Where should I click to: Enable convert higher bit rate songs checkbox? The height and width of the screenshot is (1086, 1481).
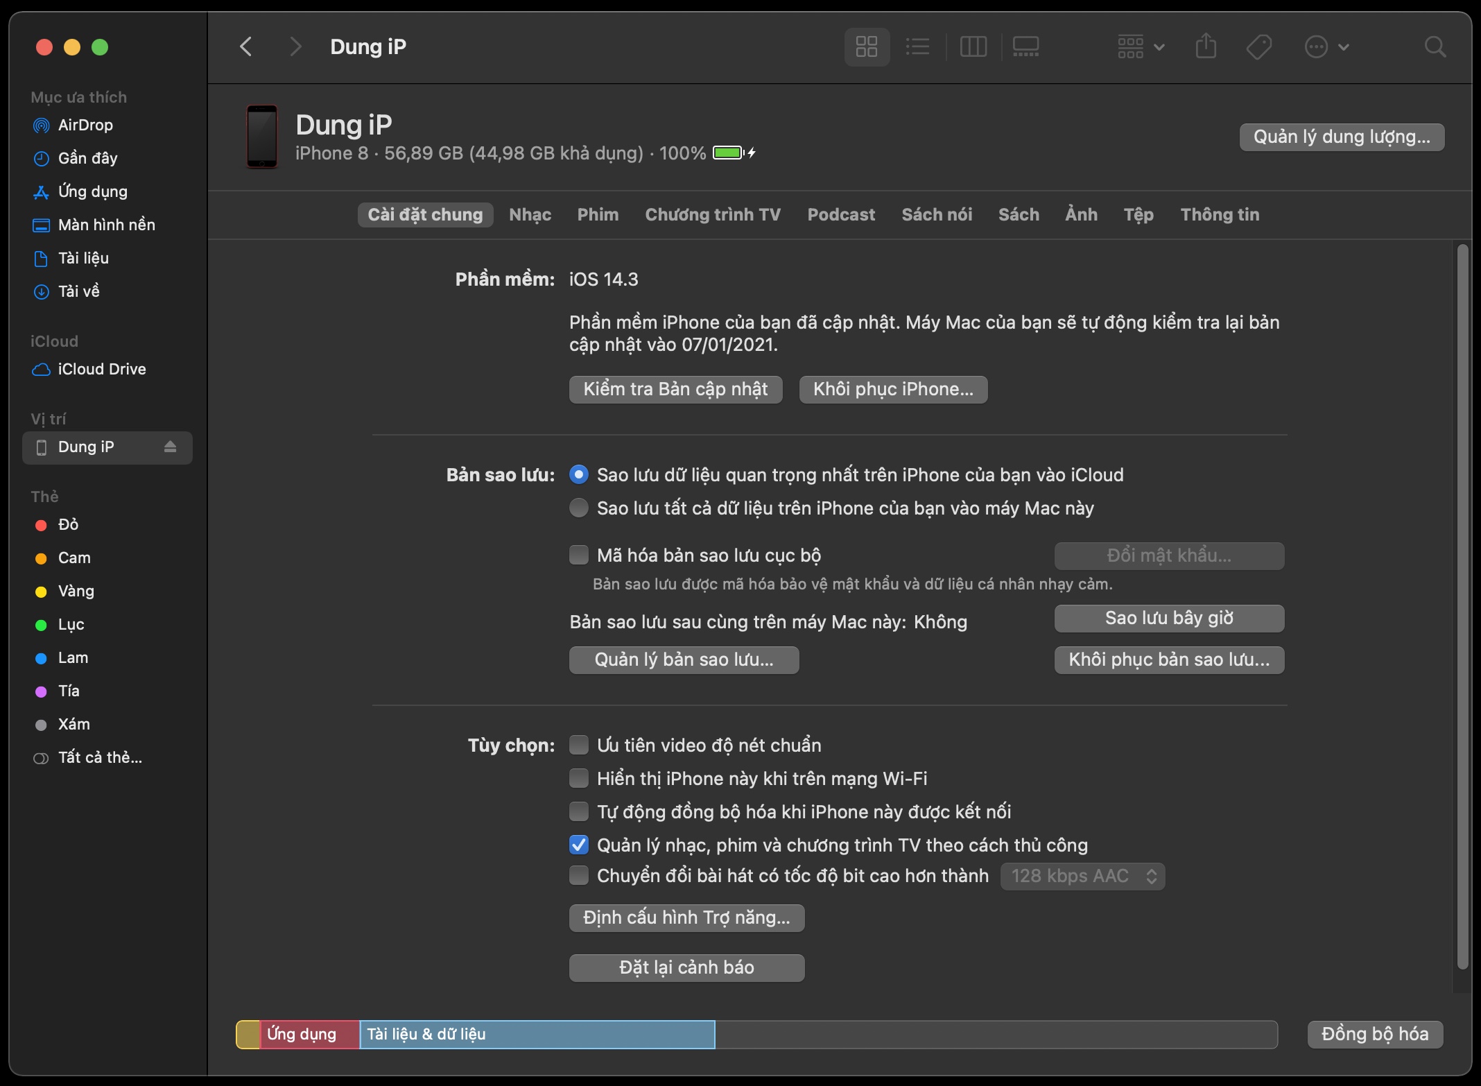(x=579, y=876)
